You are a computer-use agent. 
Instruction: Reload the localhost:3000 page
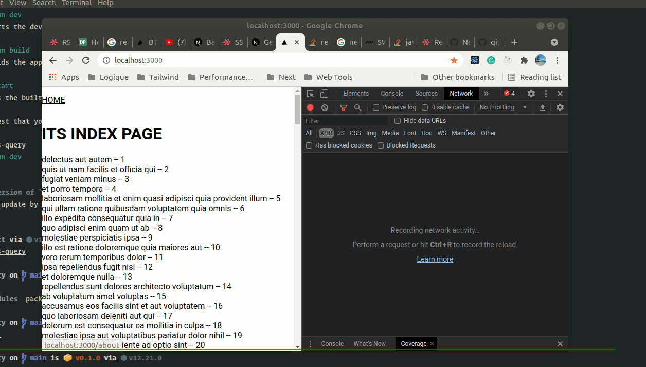[86, 60]
